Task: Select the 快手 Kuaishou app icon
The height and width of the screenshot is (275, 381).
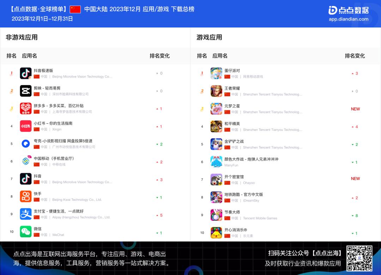Action: [25, 197]
